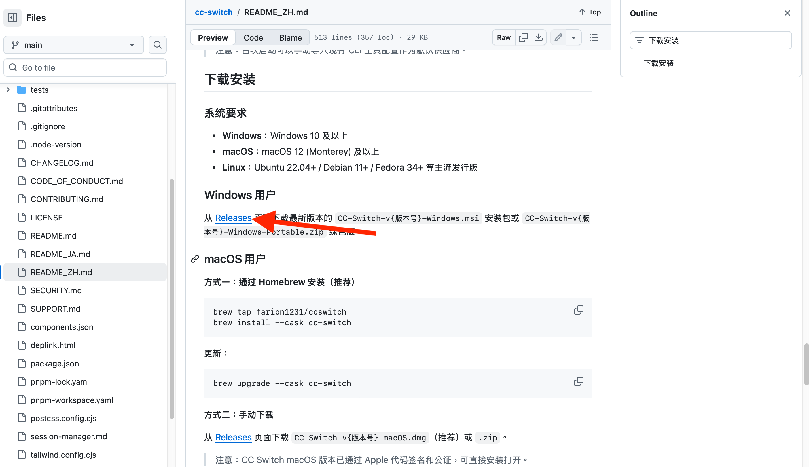Screen dimensions: 809x467
Task: Click the README.md file icon
Action: (22, 235)
